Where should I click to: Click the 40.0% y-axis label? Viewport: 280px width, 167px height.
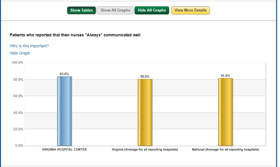[x=18, y=113]
